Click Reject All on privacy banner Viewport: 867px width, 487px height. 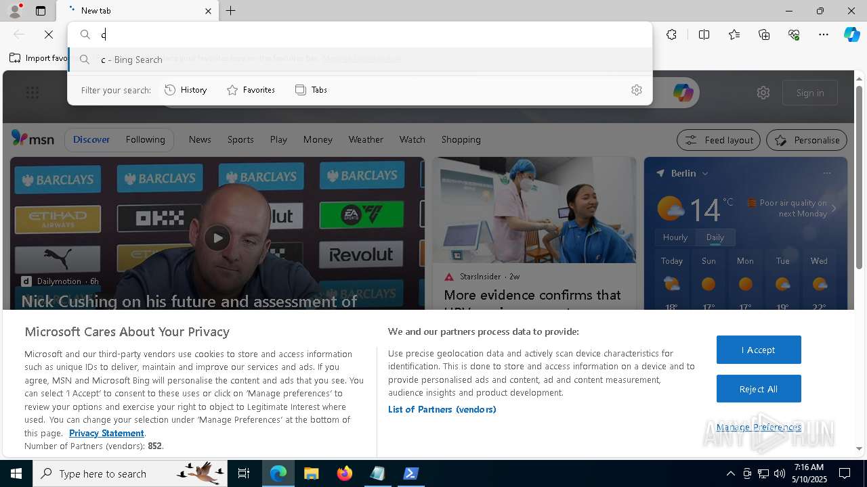click(759, 389)
